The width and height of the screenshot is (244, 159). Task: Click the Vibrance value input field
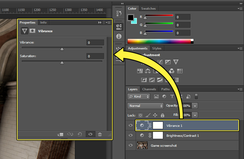[95, 42]
